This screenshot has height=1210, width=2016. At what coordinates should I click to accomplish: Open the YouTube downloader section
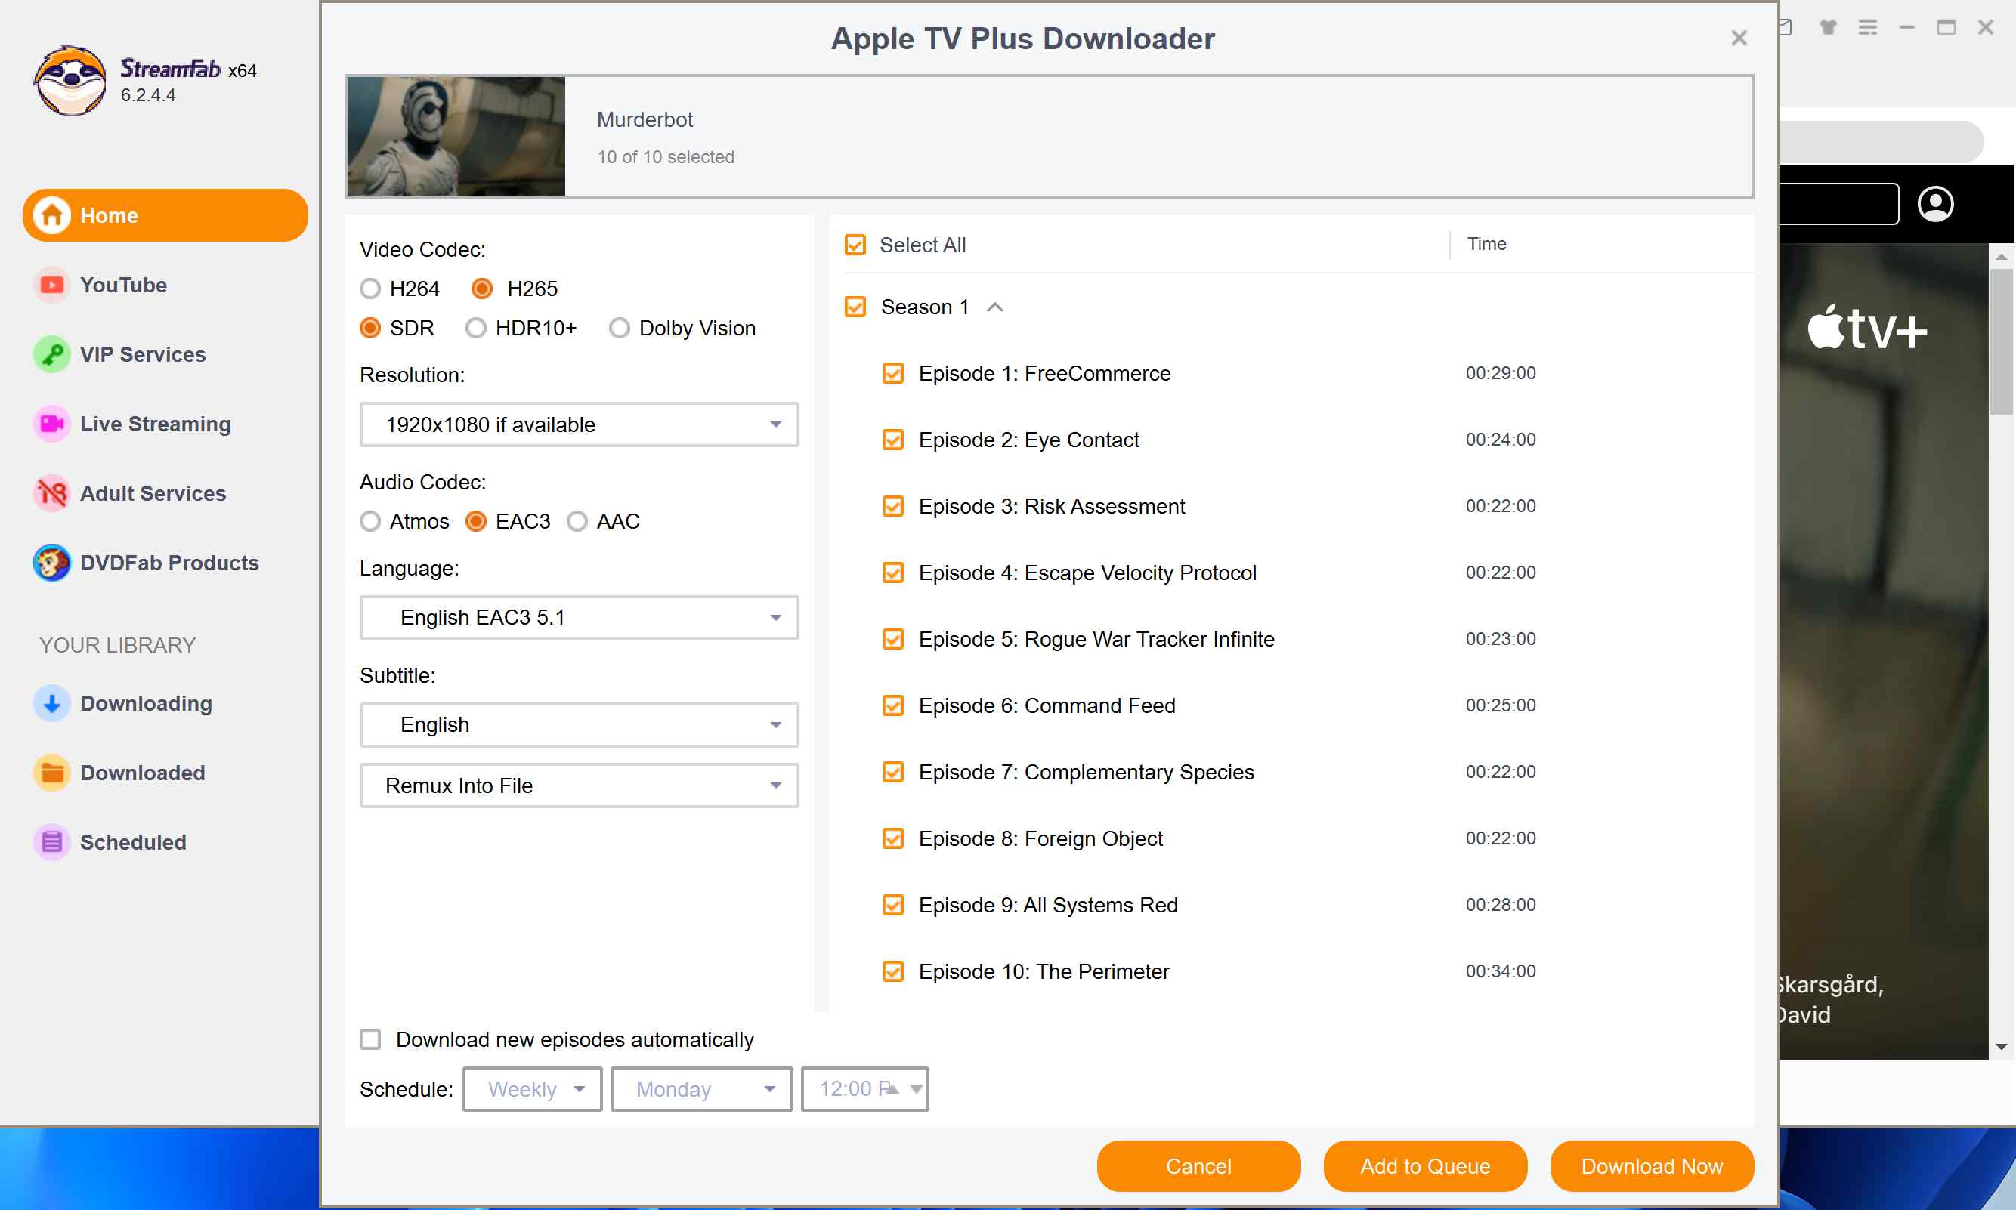click(51, 285)
